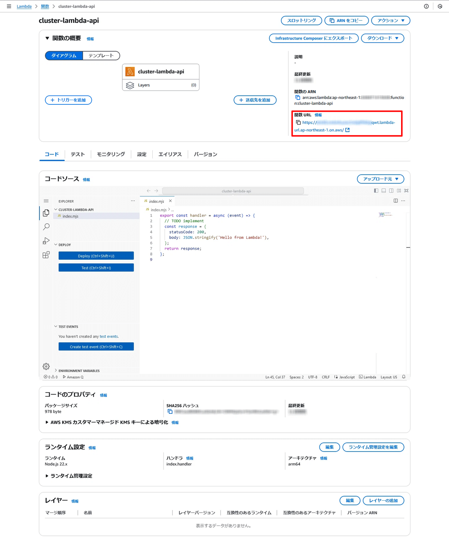The width and height of the screenshot is (449, 544).
Task: Open the hamburger navigation menu
Action: coord(9,6)
